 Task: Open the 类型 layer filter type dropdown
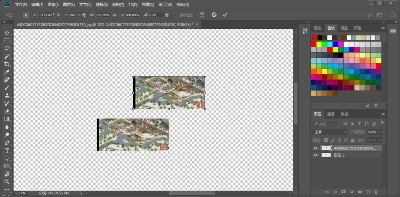pyautogui.click(x=326, y=124)
